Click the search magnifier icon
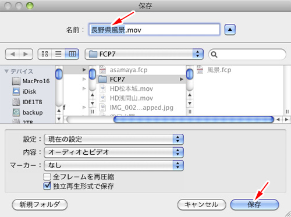The width and height of the screenshot is (291, 217). point(214,55)
